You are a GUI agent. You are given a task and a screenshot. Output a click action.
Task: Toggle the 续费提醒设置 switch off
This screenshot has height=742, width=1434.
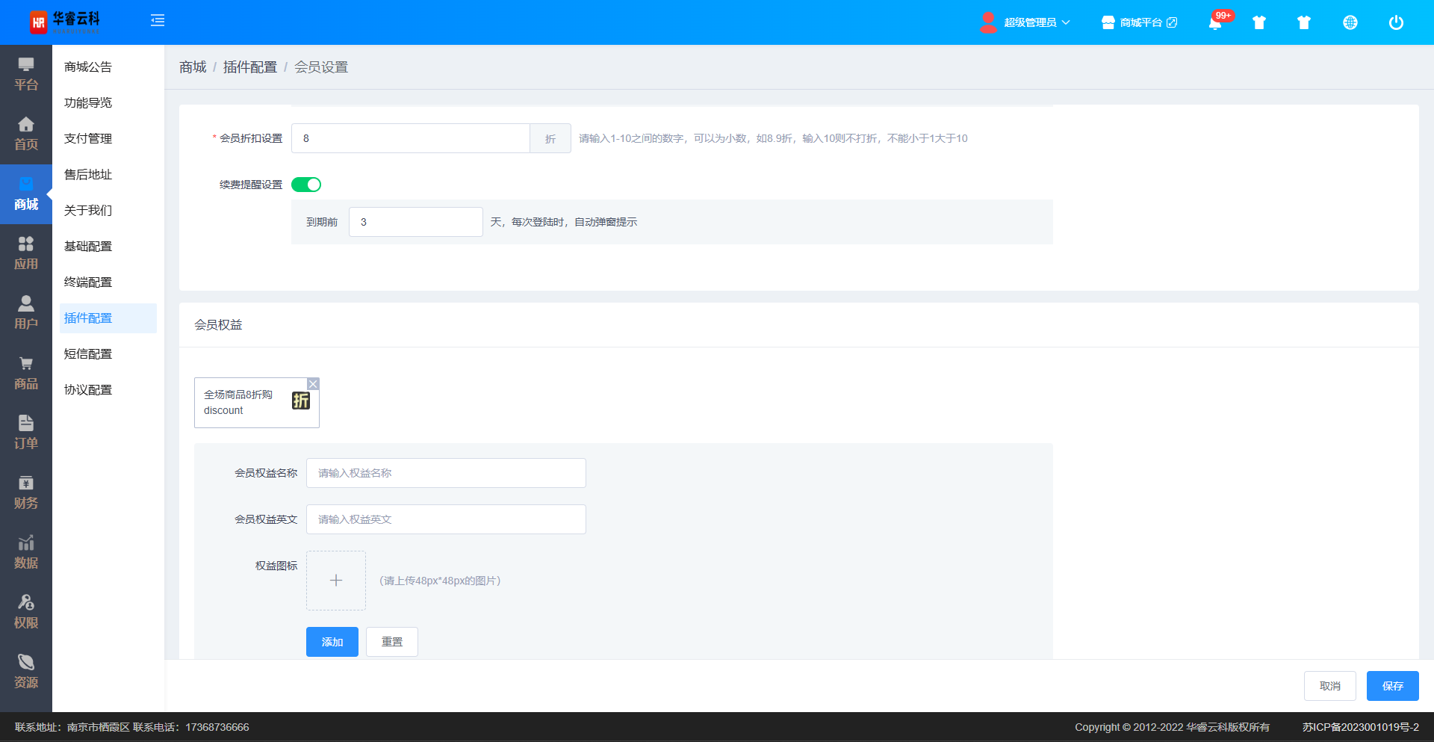click(x=306, y=185)
